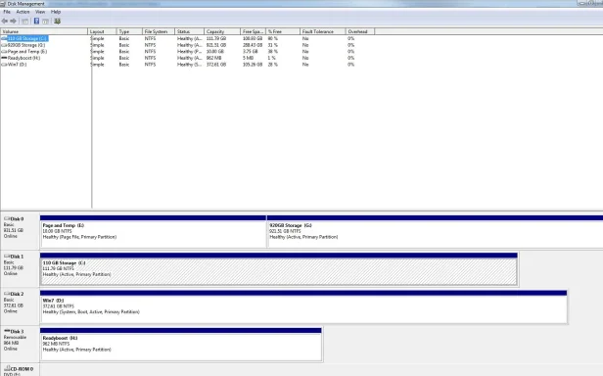Open the Action menu
Viewport: 603px width, 376px height.
23,12
